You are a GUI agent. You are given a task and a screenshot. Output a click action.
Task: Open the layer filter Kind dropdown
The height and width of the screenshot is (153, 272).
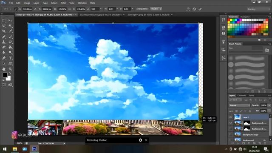(235, 100)
